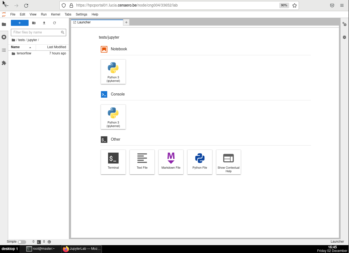Create a new Markdown File
349x253 pixels.
(x=171, y=162)
